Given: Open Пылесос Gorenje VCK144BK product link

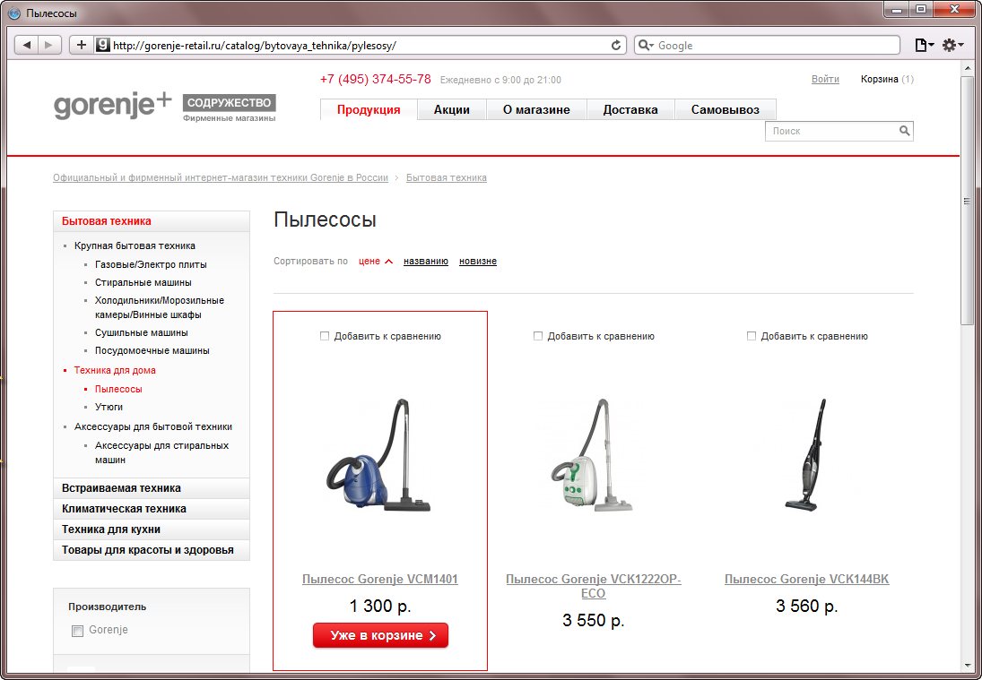Looking at the screenshot, I should (806, 580).
